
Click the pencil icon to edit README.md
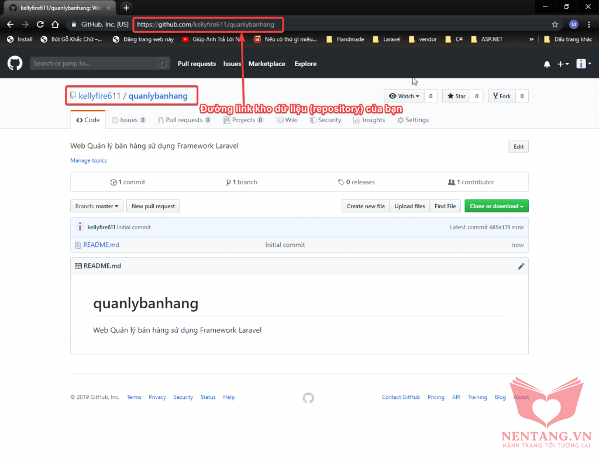click(521, 266)
